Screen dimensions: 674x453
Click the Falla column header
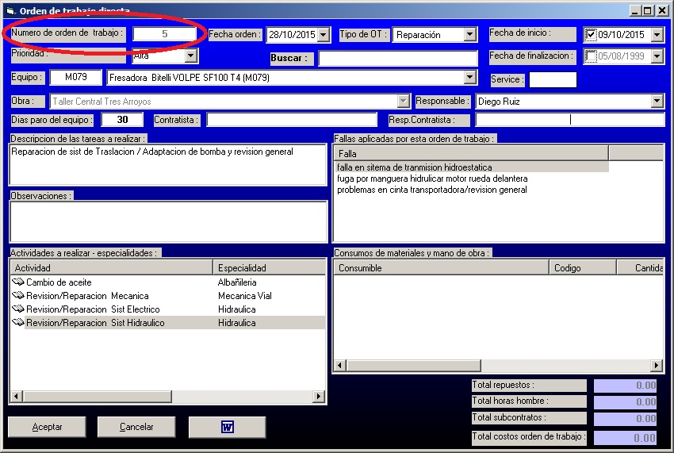tap(471, 154)
